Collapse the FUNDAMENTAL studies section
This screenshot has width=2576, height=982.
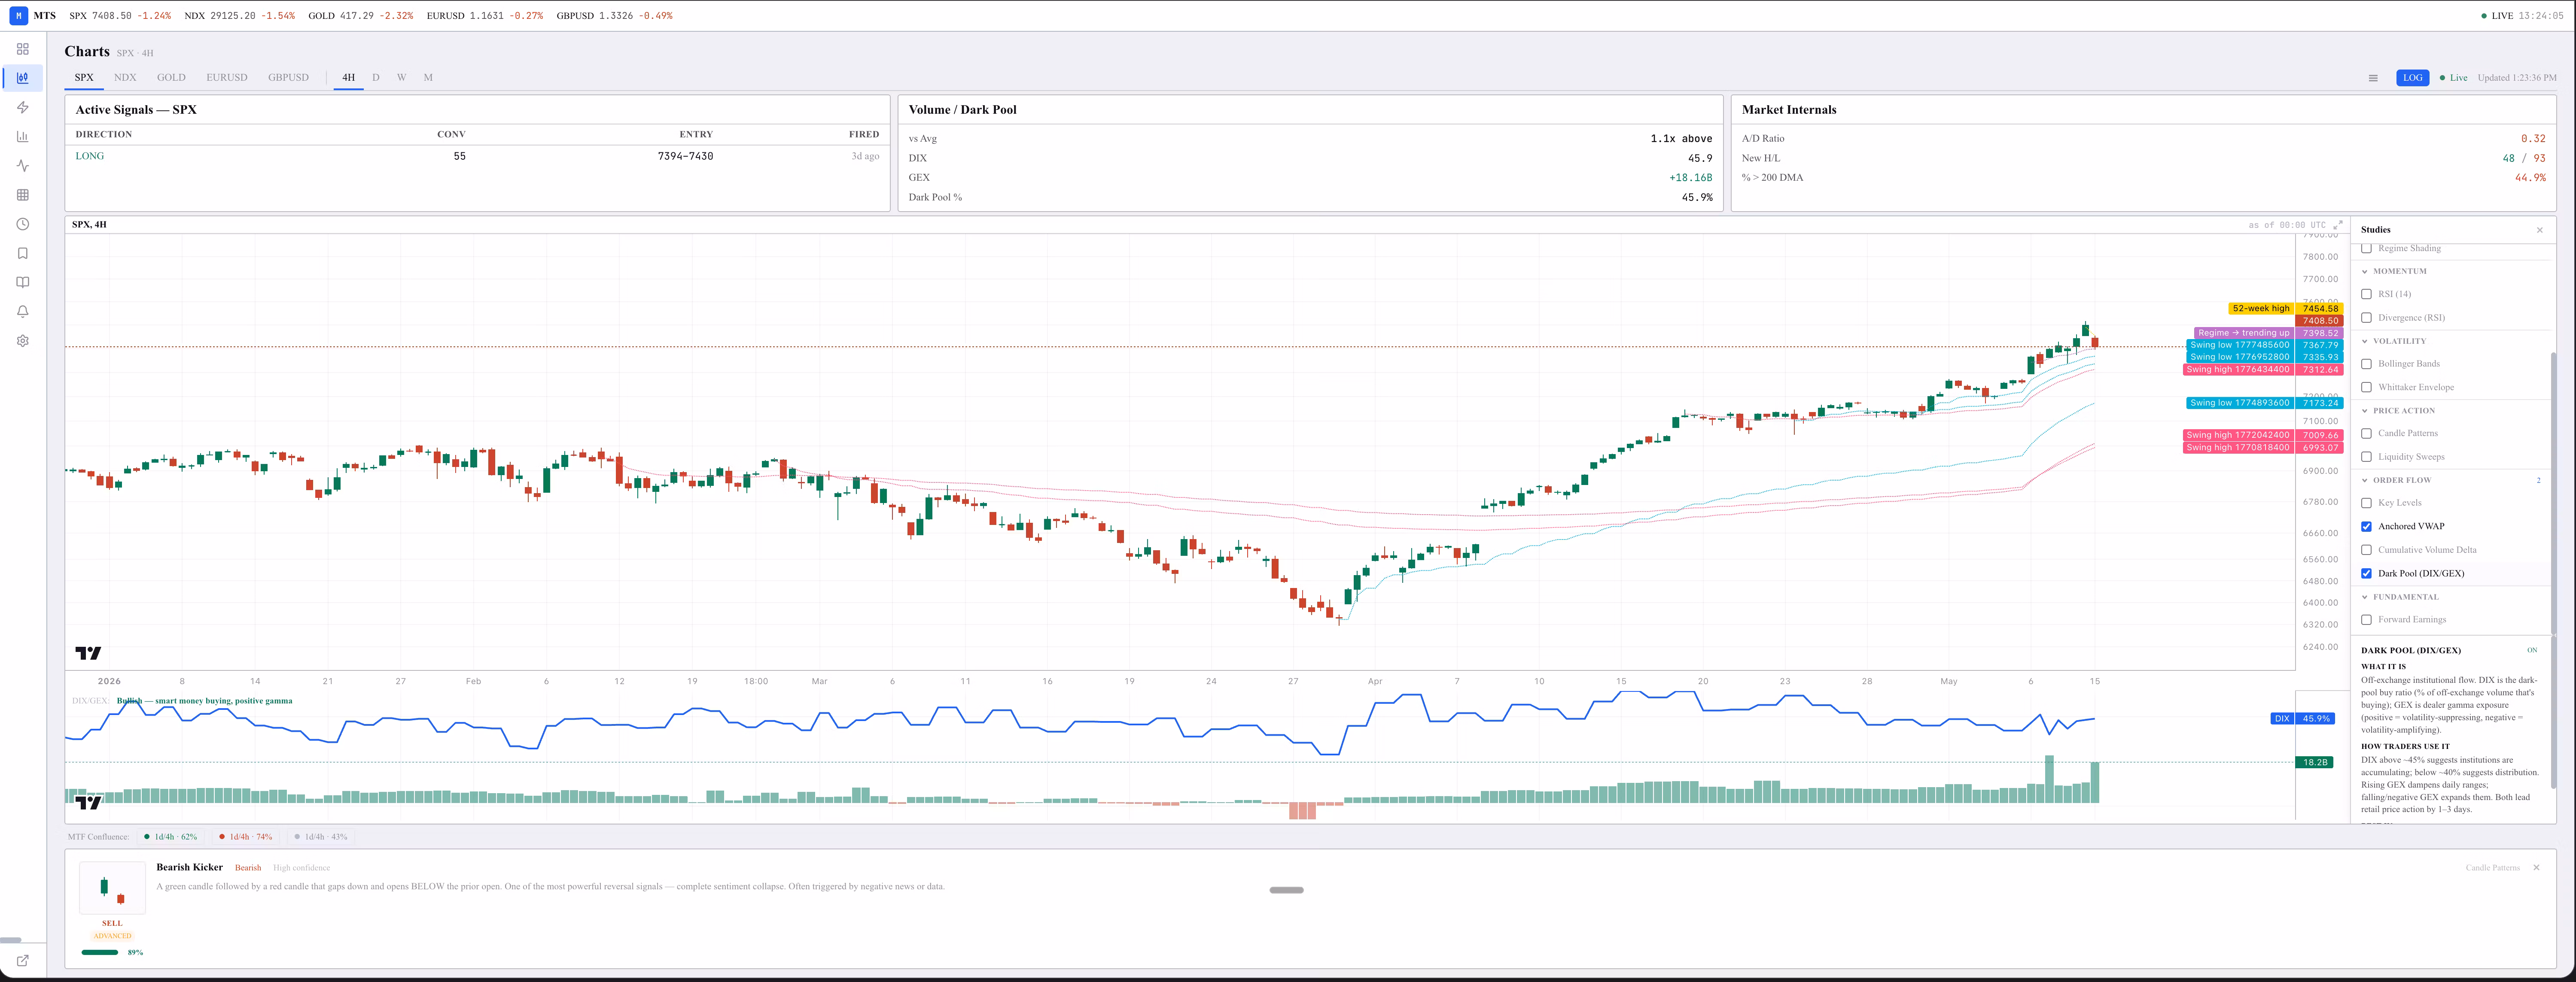click(2400, 597)
